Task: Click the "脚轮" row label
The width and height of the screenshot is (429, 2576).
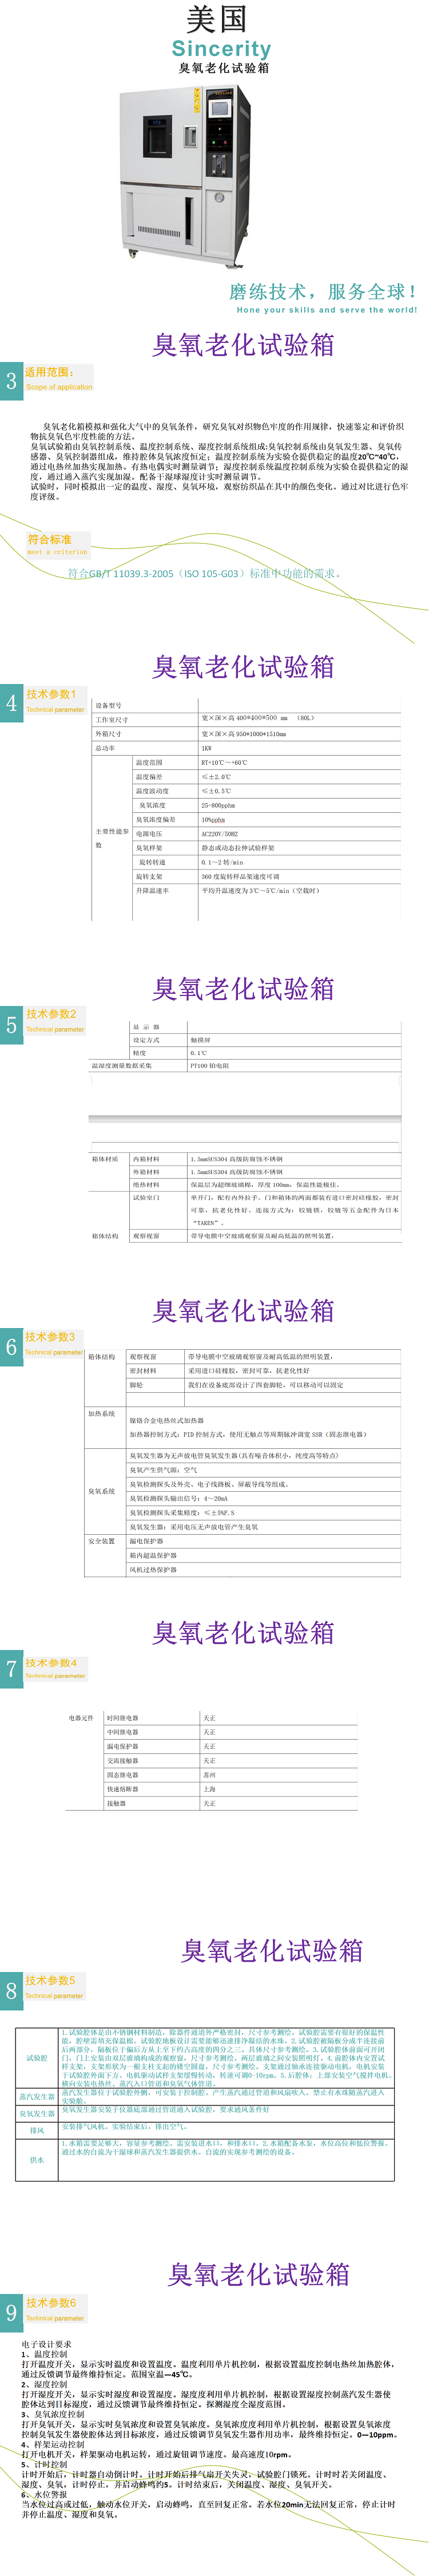Action: point(136,1385)
